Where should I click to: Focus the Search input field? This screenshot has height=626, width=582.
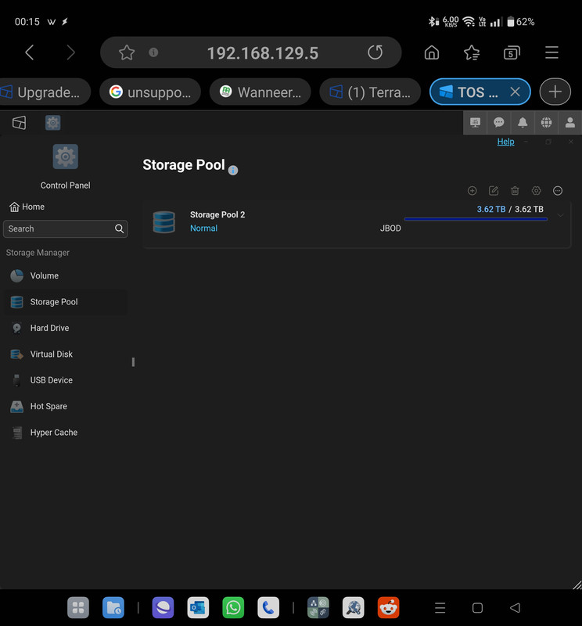[x=66, y=228]
